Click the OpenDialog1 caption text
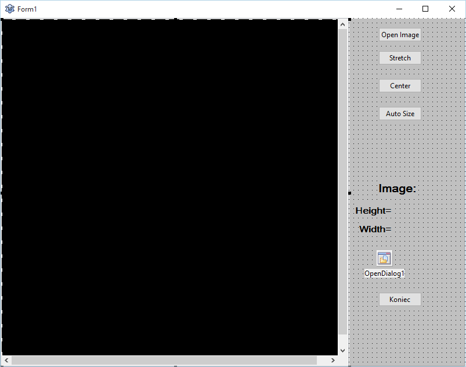 [x=384, y=274]
